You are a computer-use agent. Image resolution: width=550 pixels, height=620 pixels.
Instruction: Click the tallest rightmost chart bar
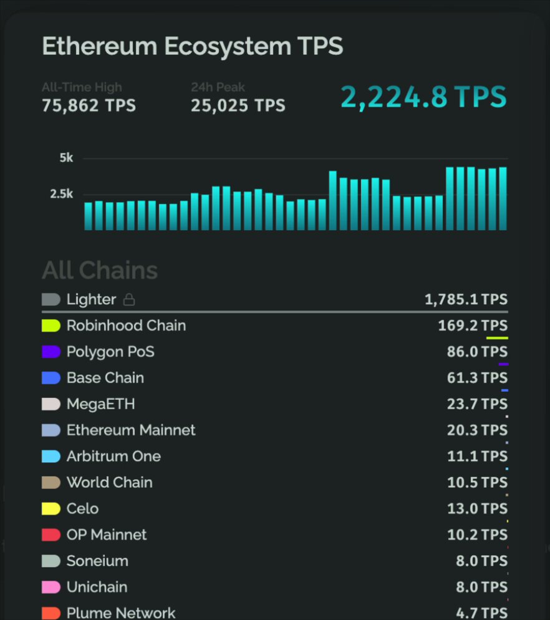(503, 198)
